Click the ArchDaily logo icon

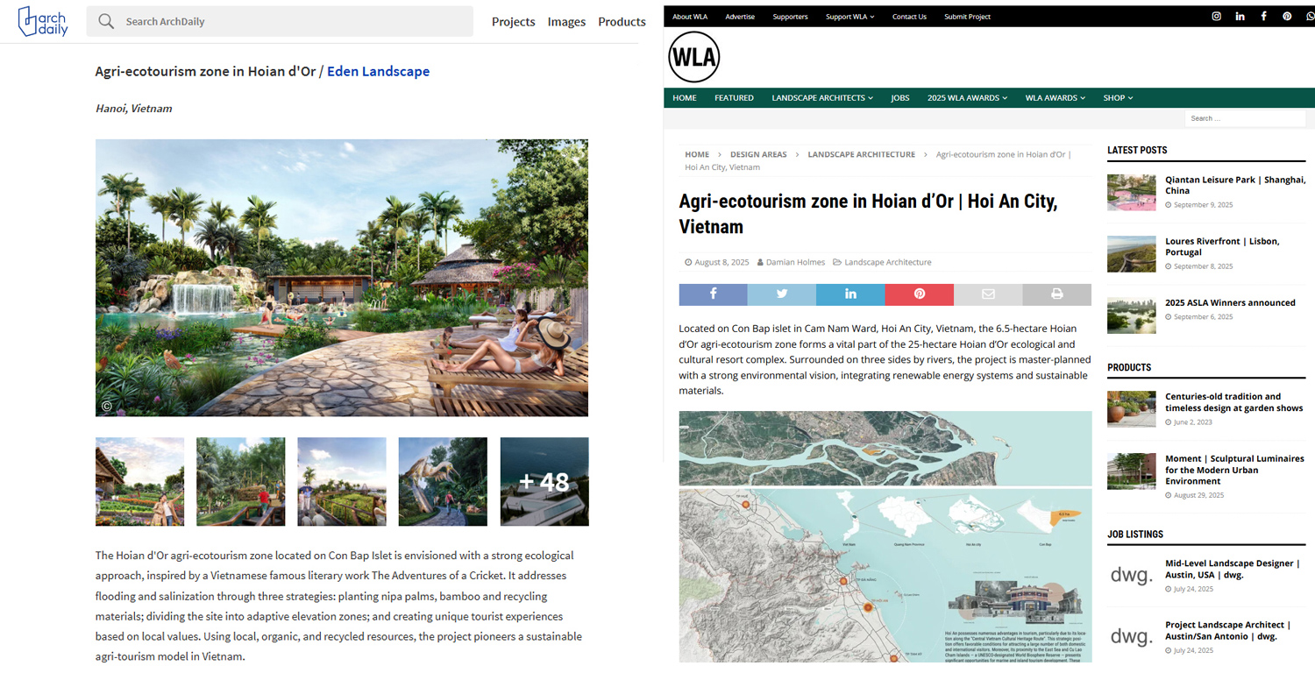coord(42,21)
